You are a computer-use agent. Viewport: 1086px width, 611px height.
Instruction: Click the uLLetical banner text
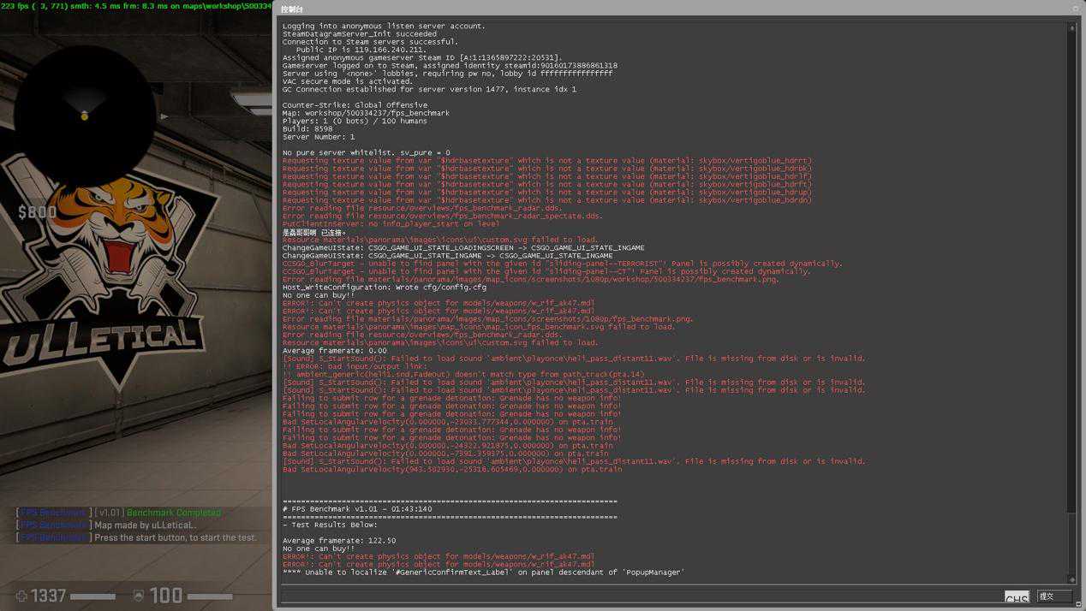point(103,341)
